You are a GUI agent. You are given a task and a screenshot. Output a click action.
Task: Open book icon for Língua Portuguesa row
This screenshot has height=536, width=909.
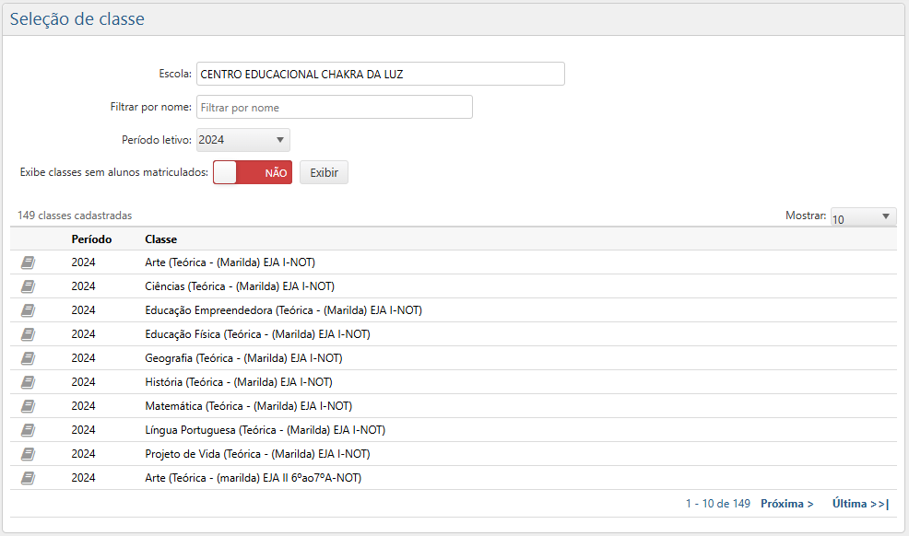[x=28, y=430]
